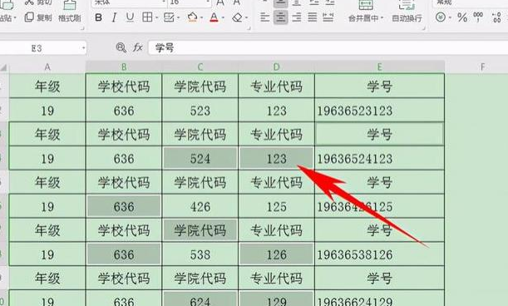Select column D header
The width and height of the screenshot is (508, 306).
pyautogui.click(x=276, y=67)
